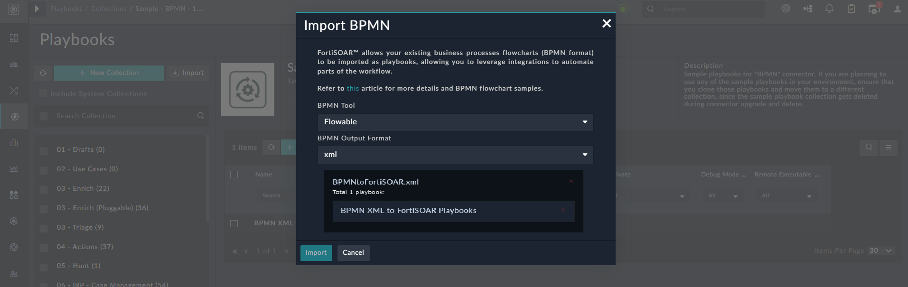
Task: Tick the select-all collections checkbox
Action: point(43,116)
